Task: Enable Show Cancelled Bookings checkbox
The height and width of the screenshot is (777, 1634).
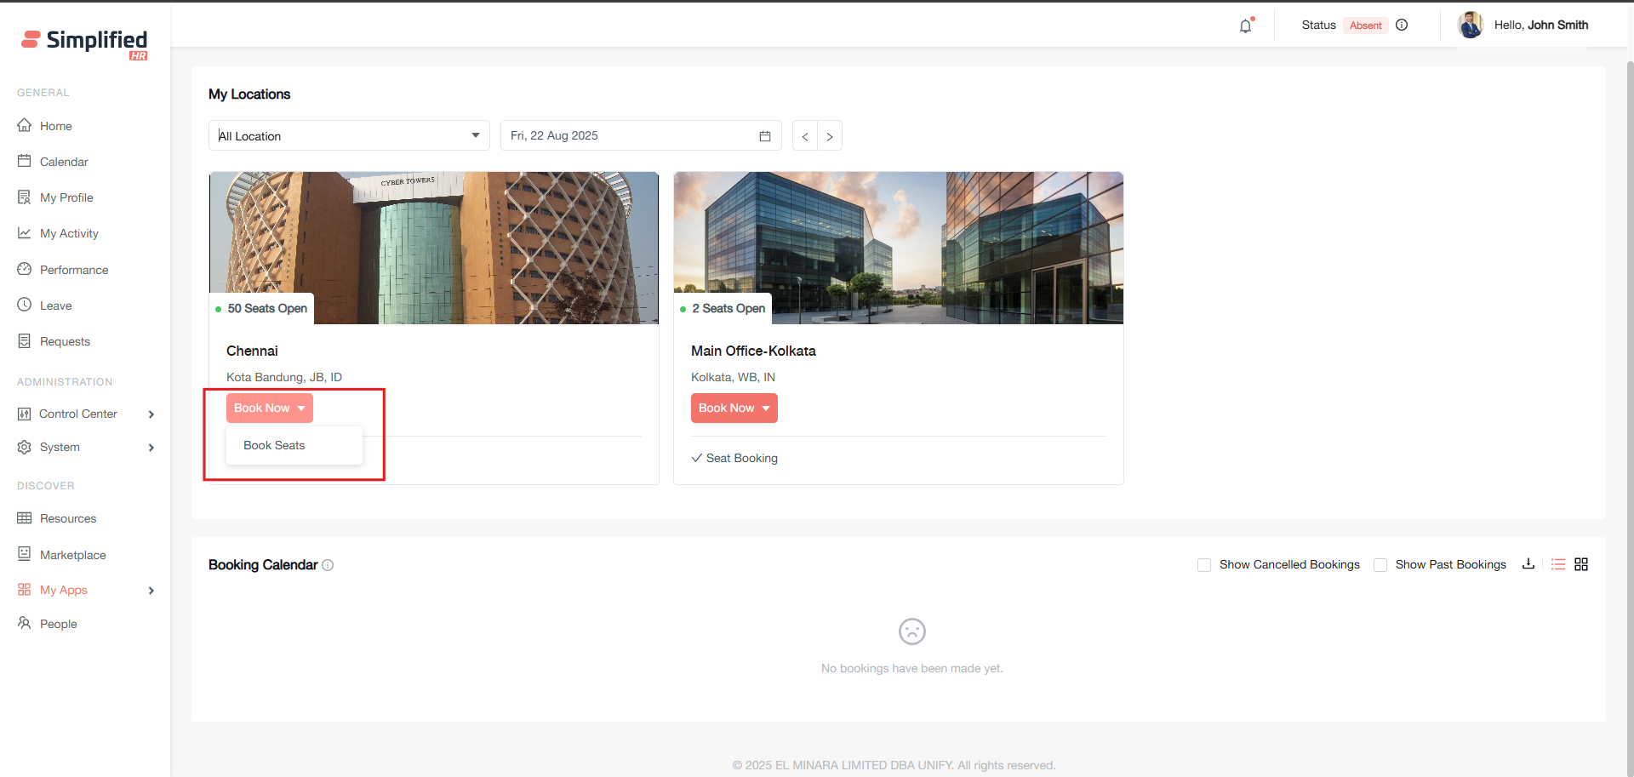Action: [x=1204, y=565]
